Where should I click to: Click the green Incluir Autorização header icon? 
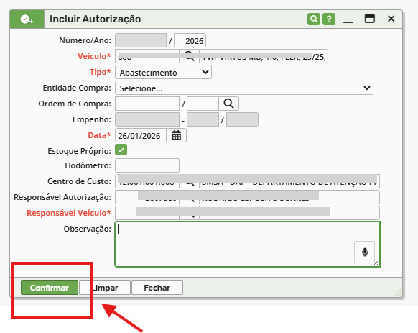(x=27, y=19)
